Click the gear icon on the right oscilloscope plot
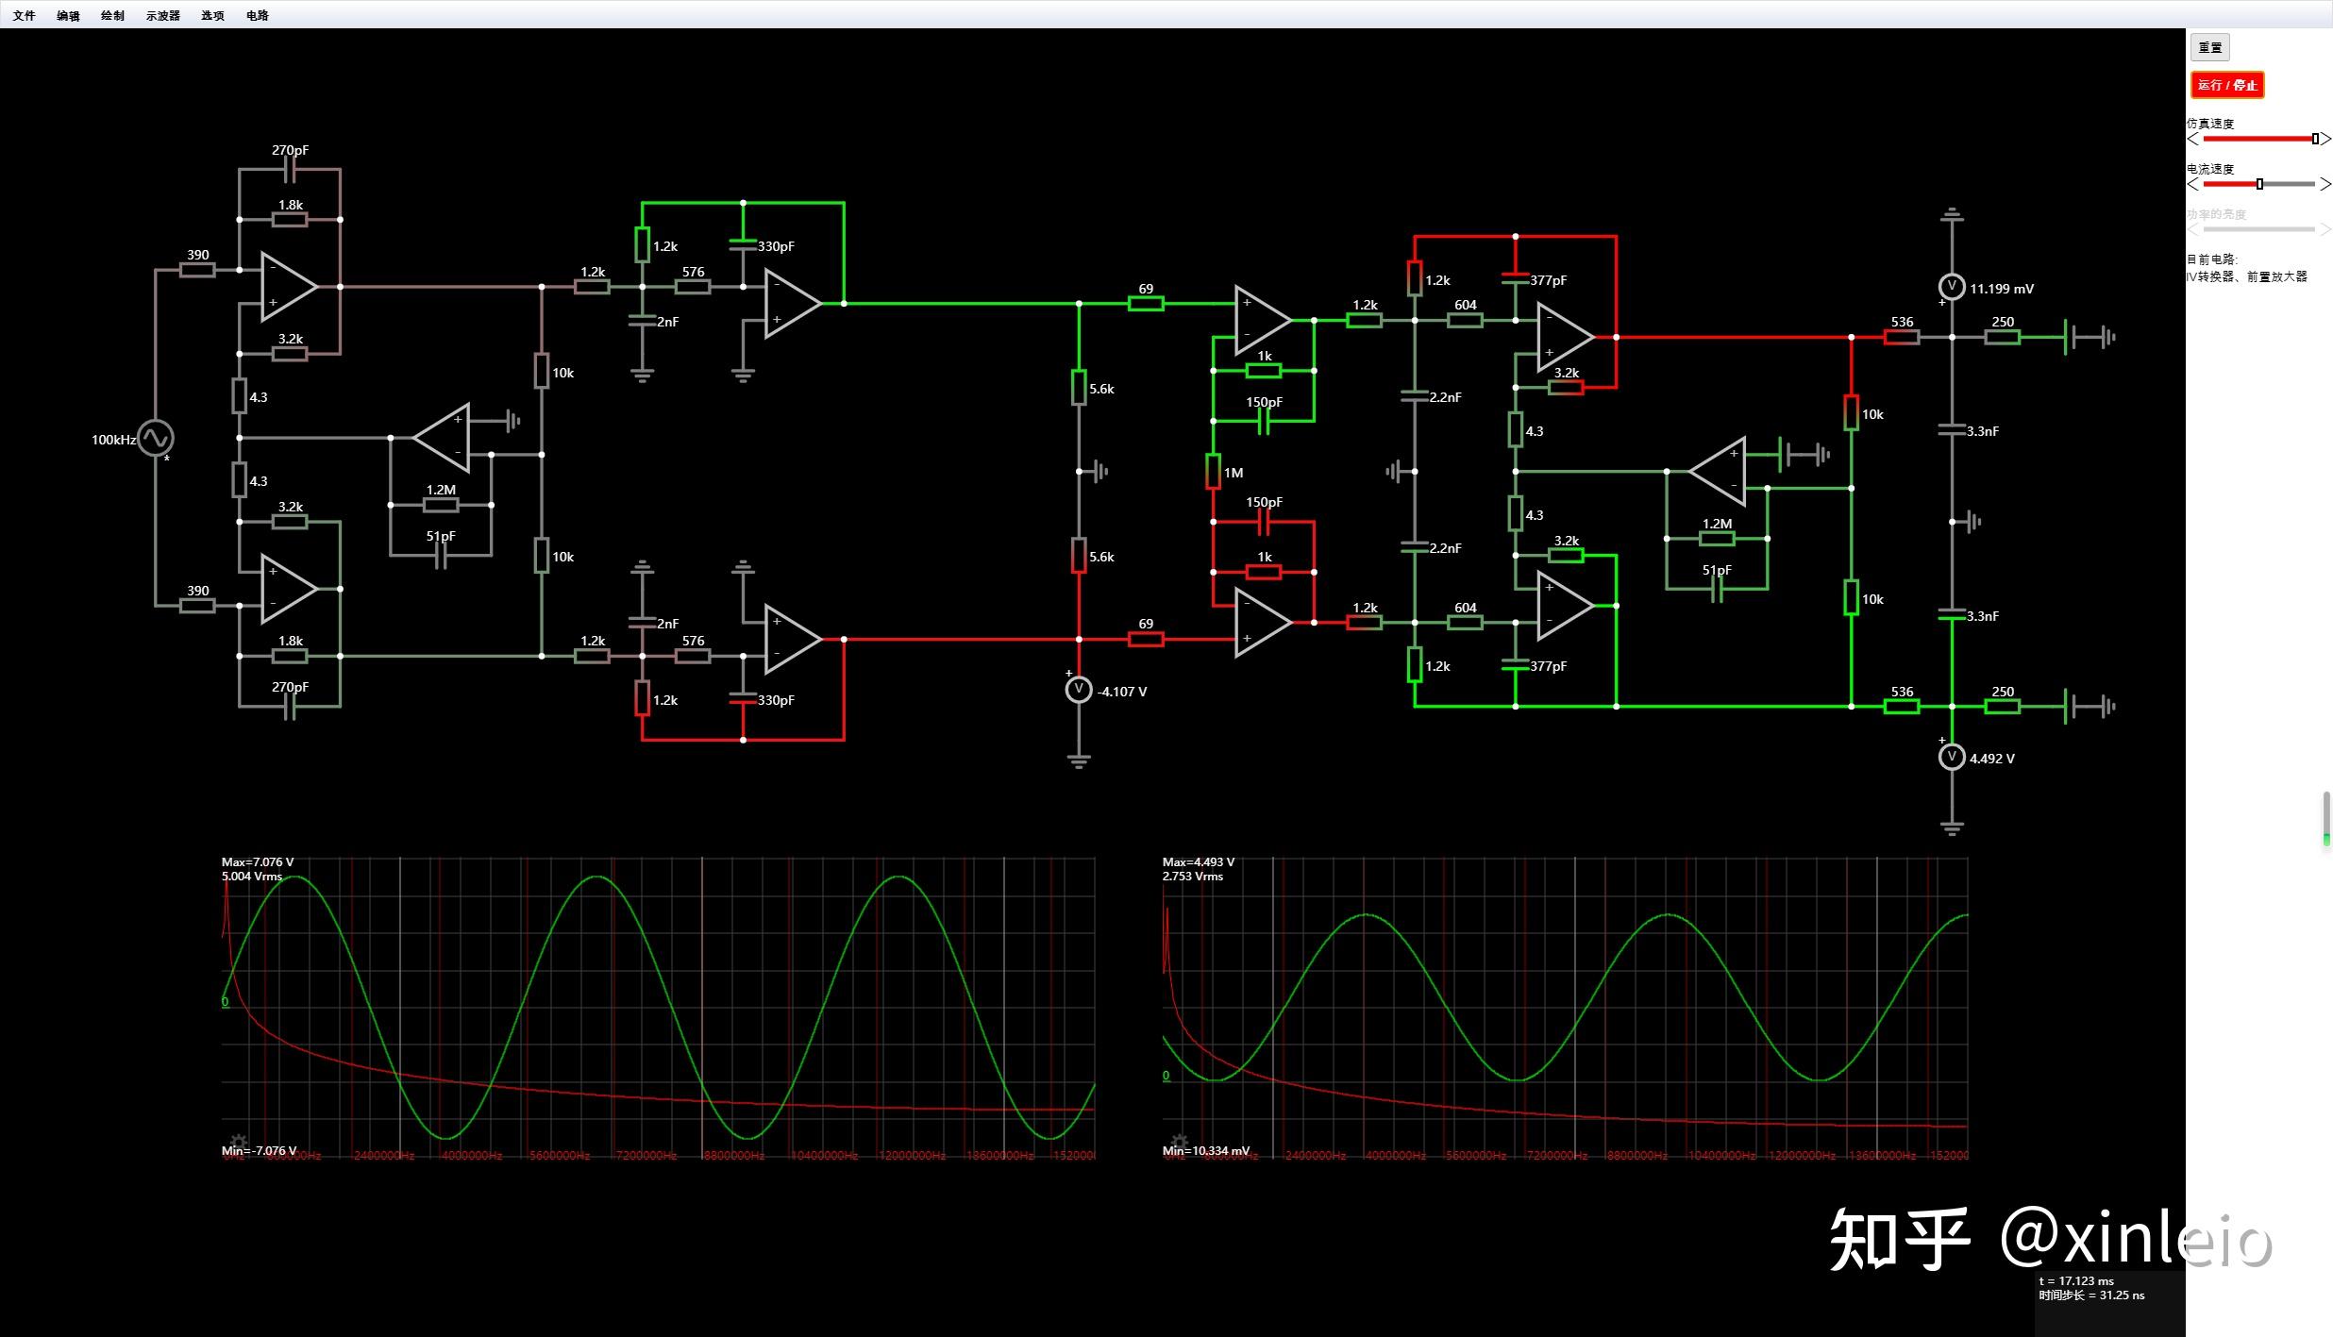Screen dimensions: 2333x1337 coord(1179,1139)
